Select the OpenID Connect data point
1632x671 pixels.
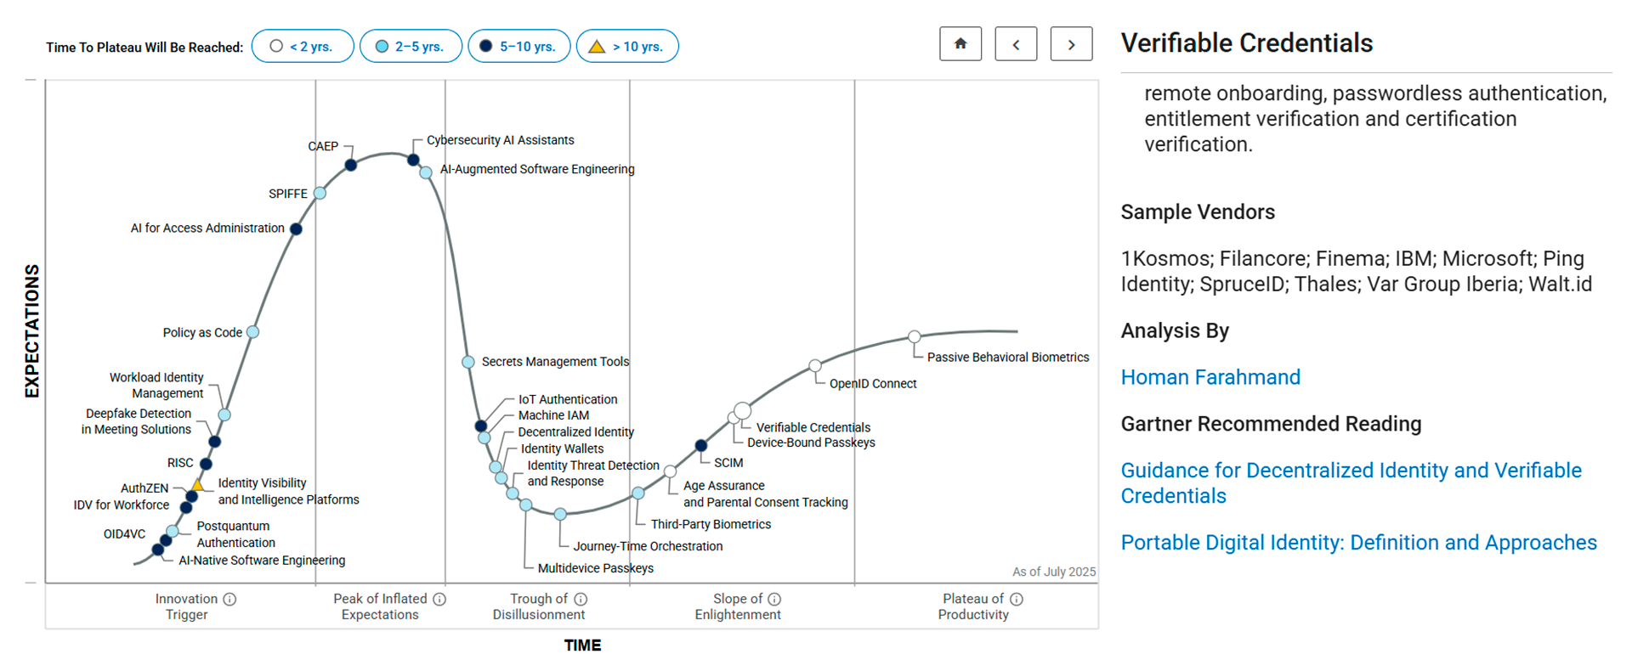click(x=816, y=365)
